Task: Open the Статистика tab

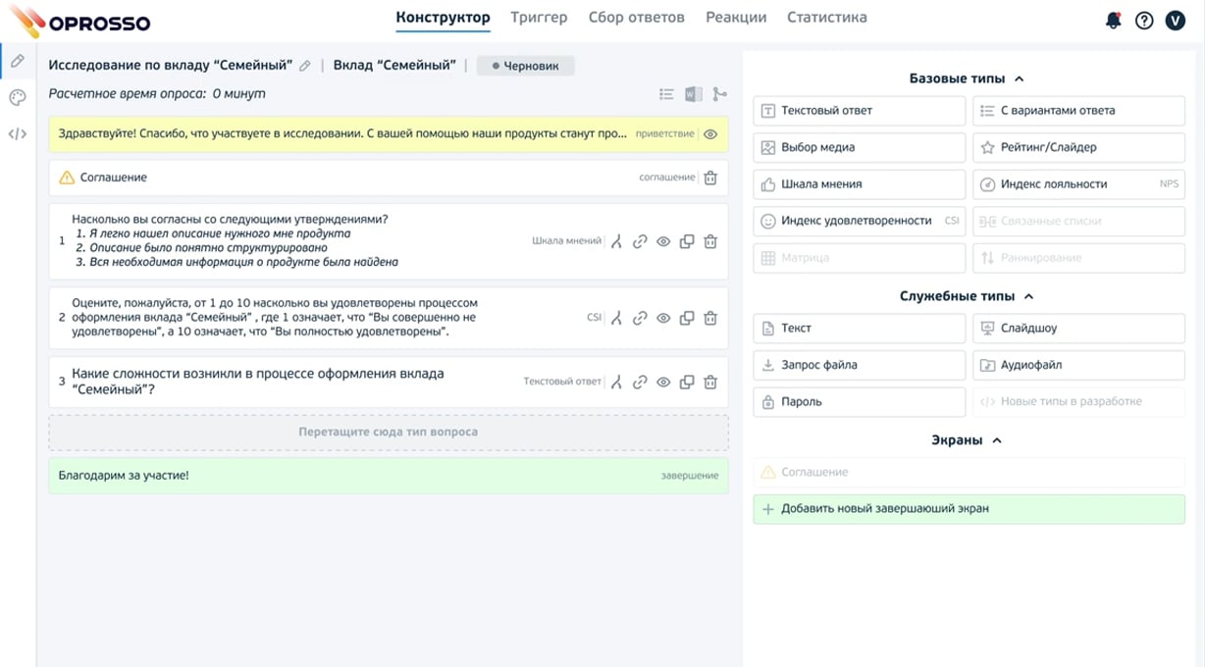Action: (x=826, y=18)
